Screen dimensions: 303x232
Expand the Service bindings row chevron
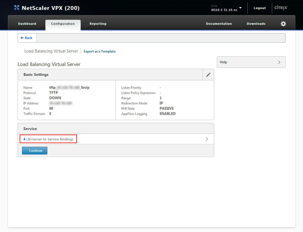tap(207, 139)
